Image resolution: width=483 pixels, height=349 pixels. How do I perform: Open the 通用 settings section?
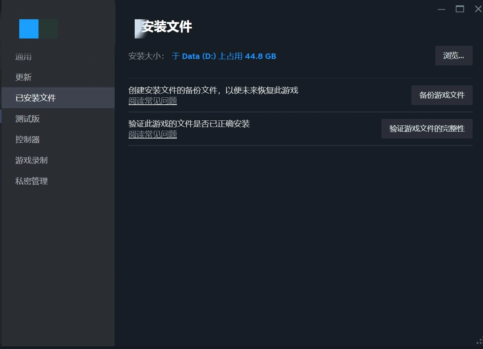click(23, 57)
